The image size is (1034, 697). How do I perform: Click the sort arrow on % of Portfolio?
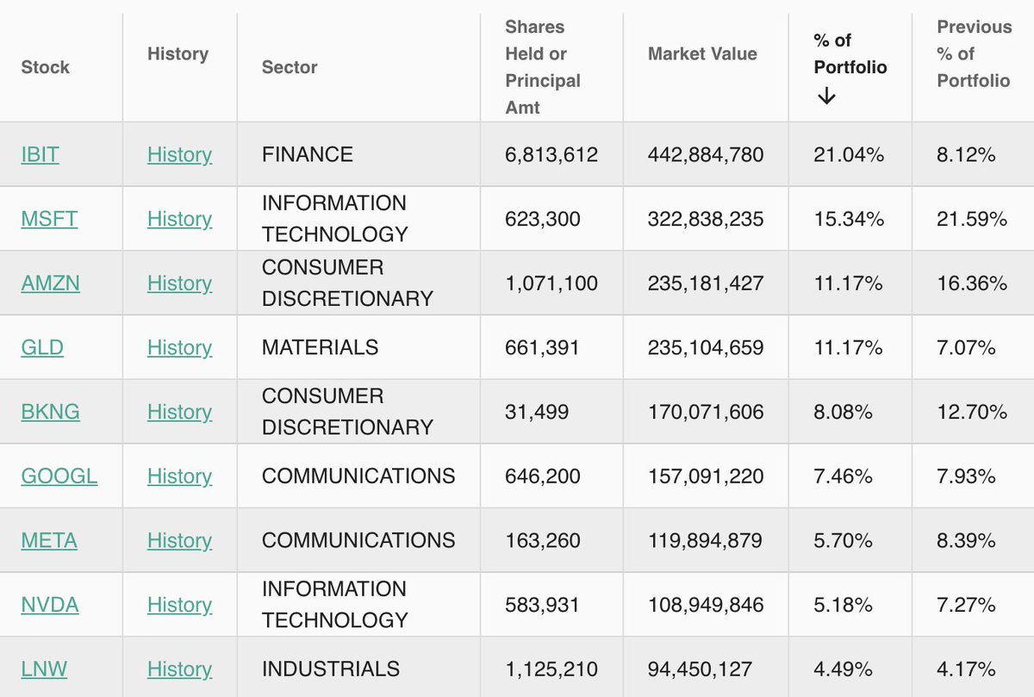pos(827,96)
